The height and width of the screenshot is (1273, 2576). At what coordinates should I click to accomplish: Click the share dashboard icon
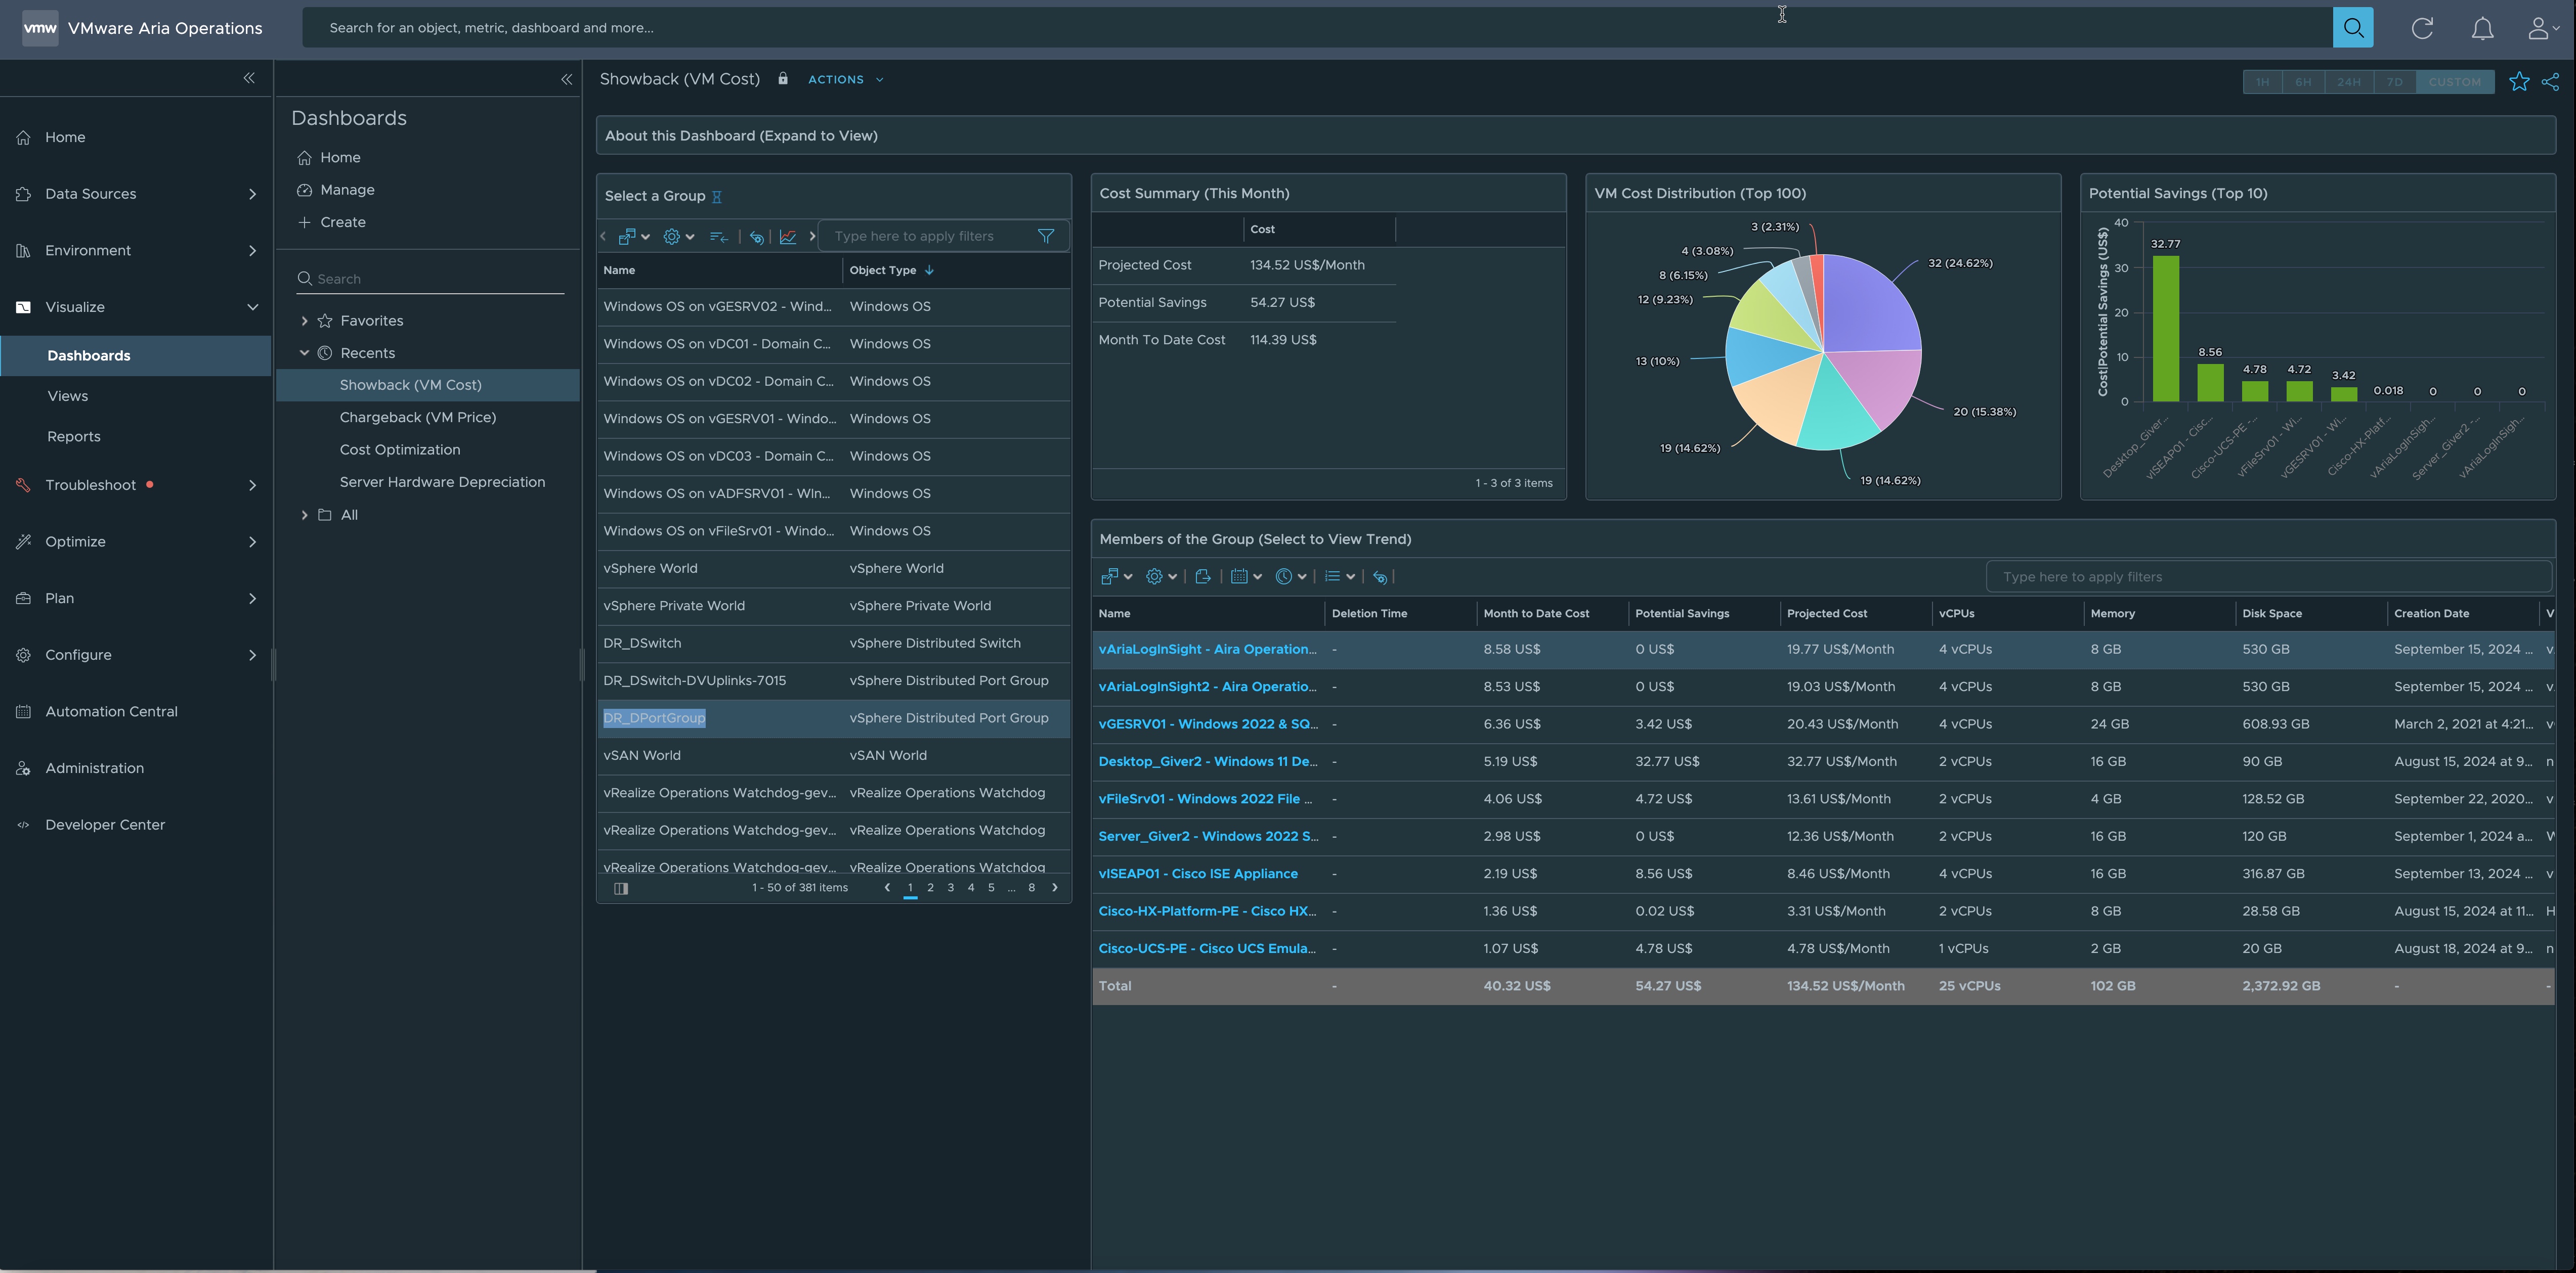tap(2550, 81)
